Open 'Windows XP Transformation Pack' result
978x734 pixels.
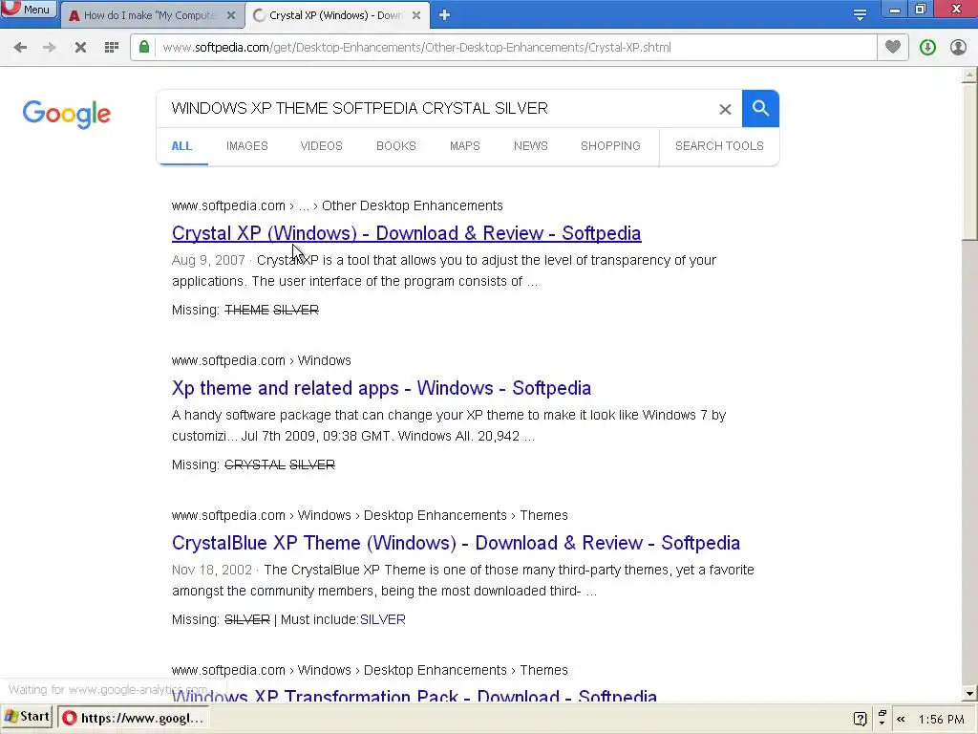pos(415,695)
